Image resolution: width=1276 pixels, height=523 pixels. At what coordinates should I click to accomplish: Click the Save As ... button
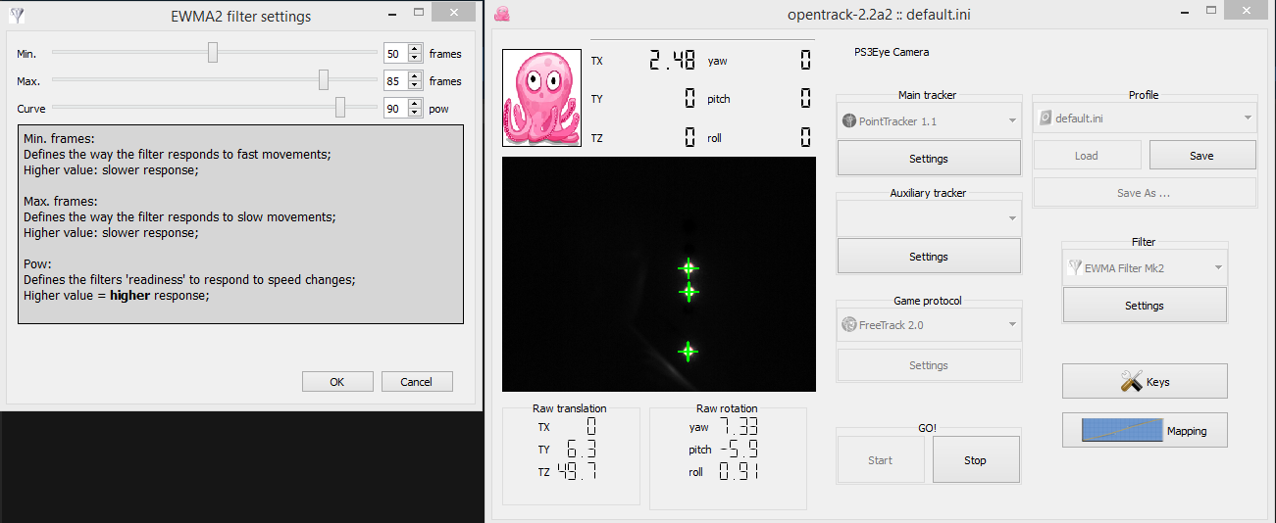click(1144, 193)
